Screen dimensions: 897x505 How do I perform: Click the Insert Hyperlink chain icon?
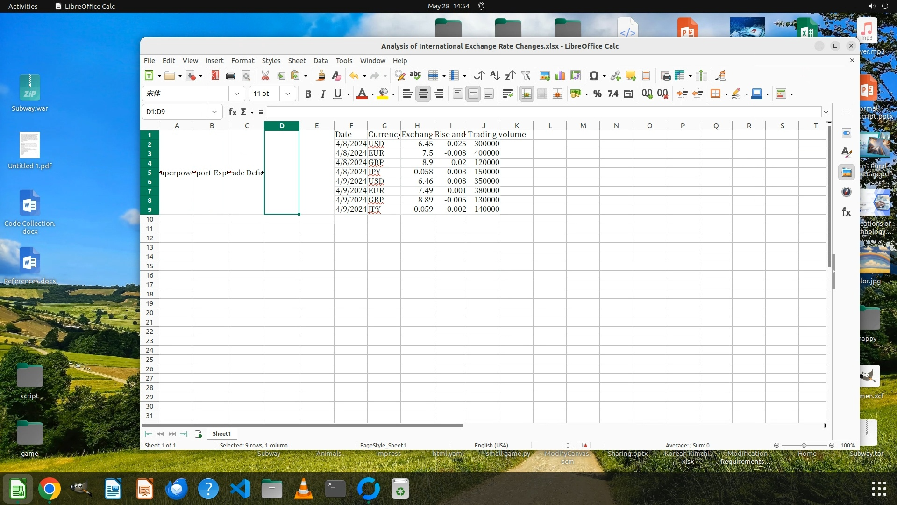(x=615, y=76)
